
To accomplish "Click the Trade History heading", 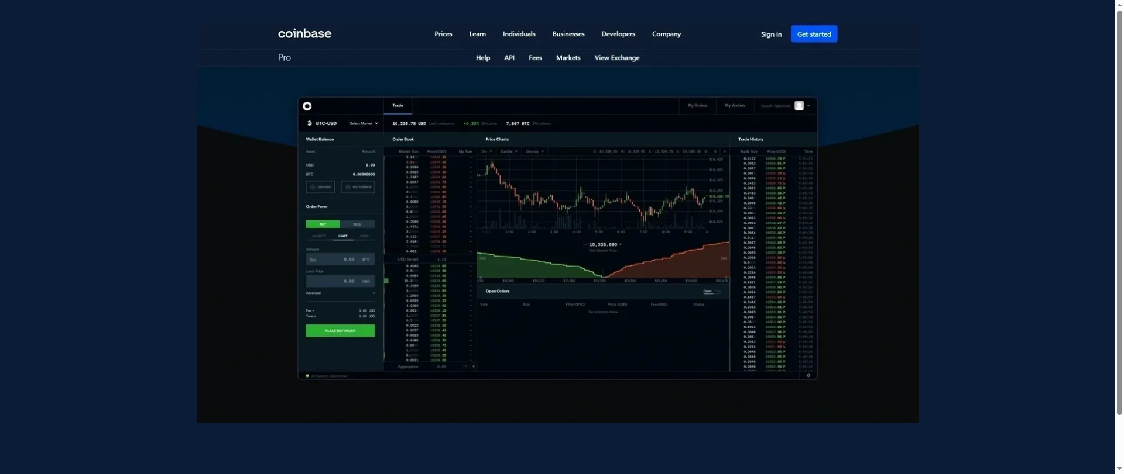I will 751,139.
